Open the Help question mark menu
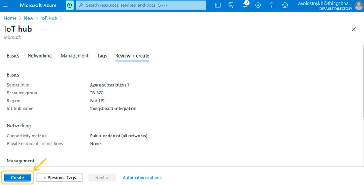 click(271, 5)
